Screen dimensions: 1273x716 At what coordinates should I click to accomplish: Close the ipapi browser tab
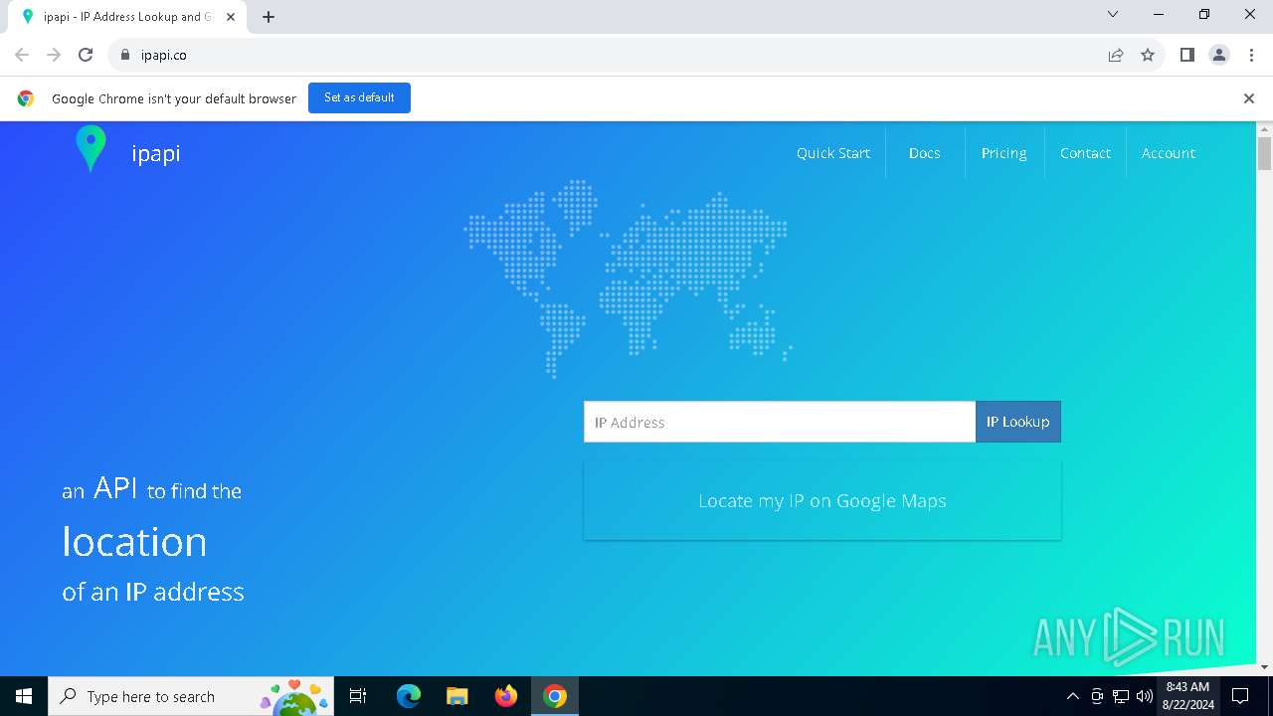coord(231,17)
